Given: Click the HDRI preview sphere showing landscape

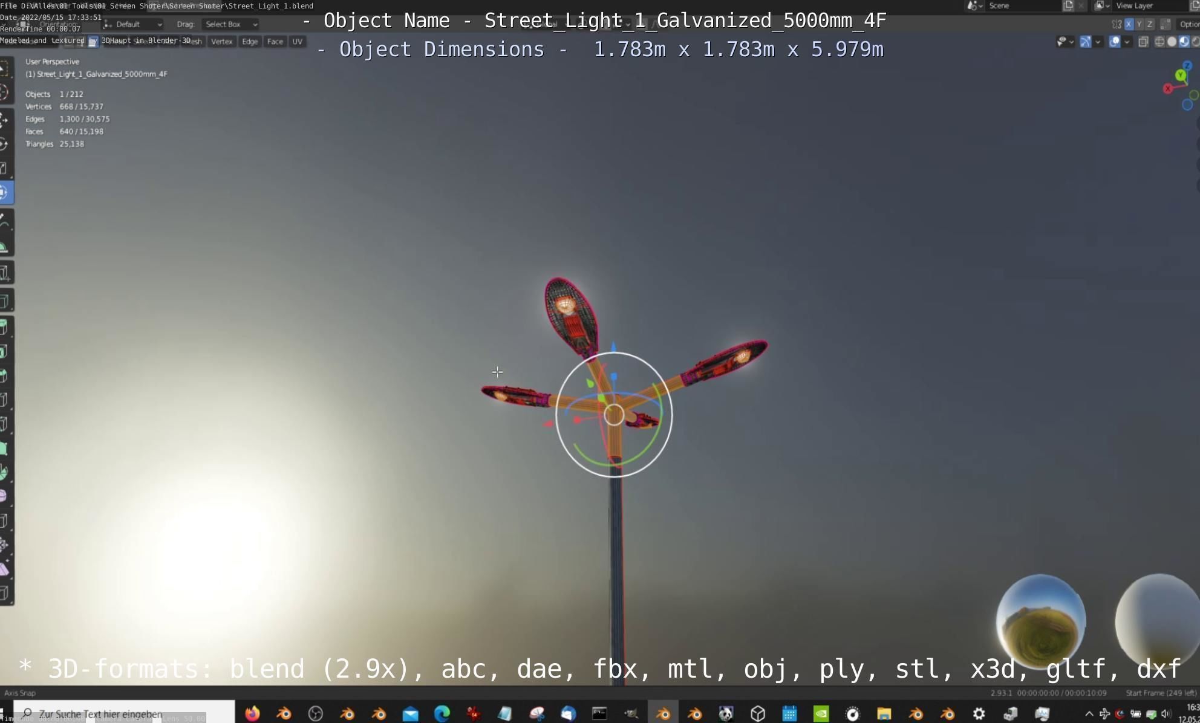Looking at the screenshot, I should coord(1040,621).
